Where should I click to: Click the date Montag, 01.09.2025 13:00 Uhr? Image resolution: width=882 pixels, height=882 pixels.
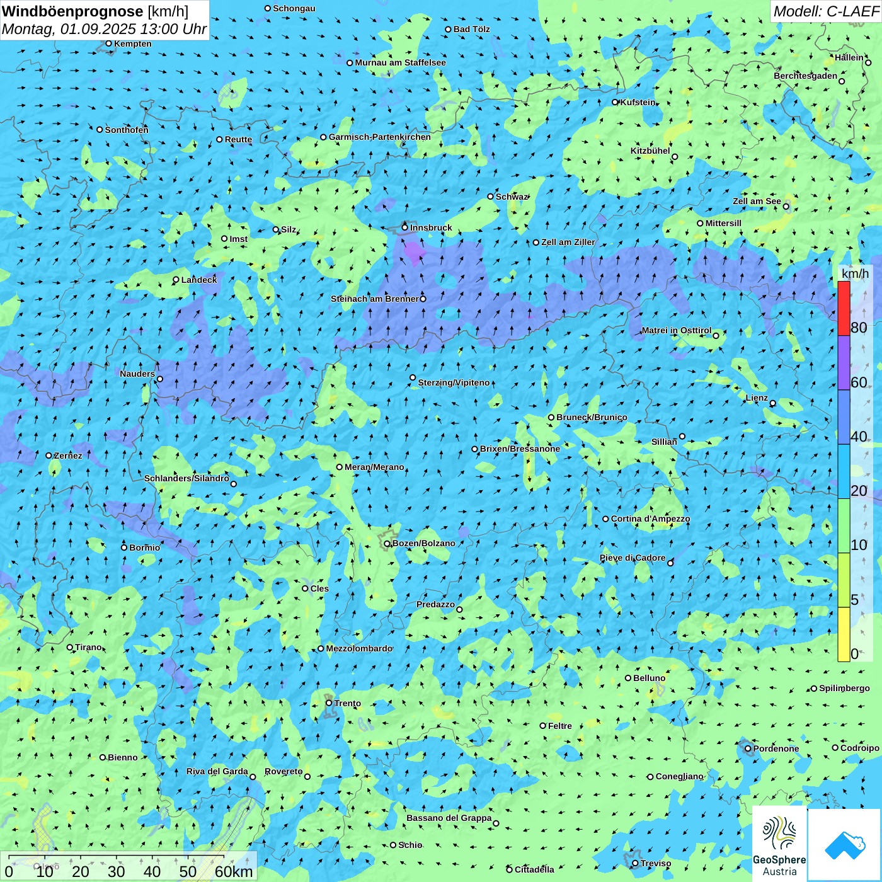pyautogui.click(x=104, y=29)
